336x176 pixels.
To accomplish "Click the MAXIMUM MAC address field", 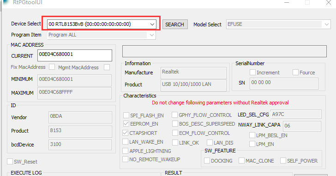I will (x=74, y=93).
